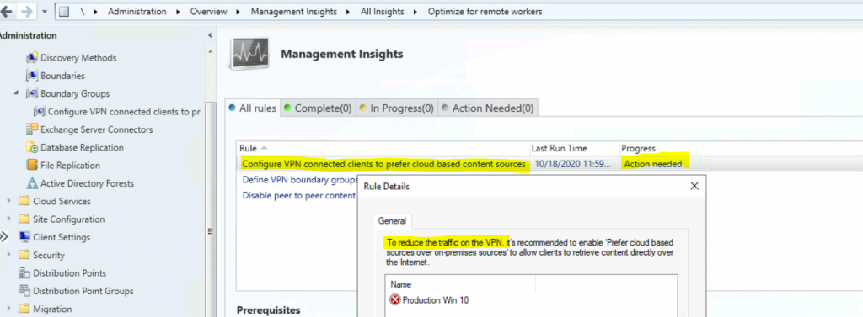
Task: Select the Disable peer to peer content rule
Action: tap(299, 196)
